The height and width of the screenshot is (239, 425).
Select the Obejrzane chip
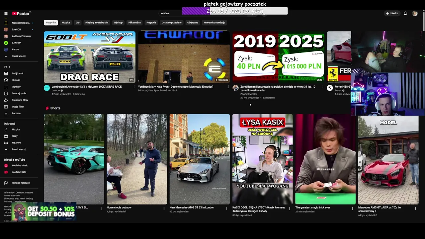coord(193,23)
